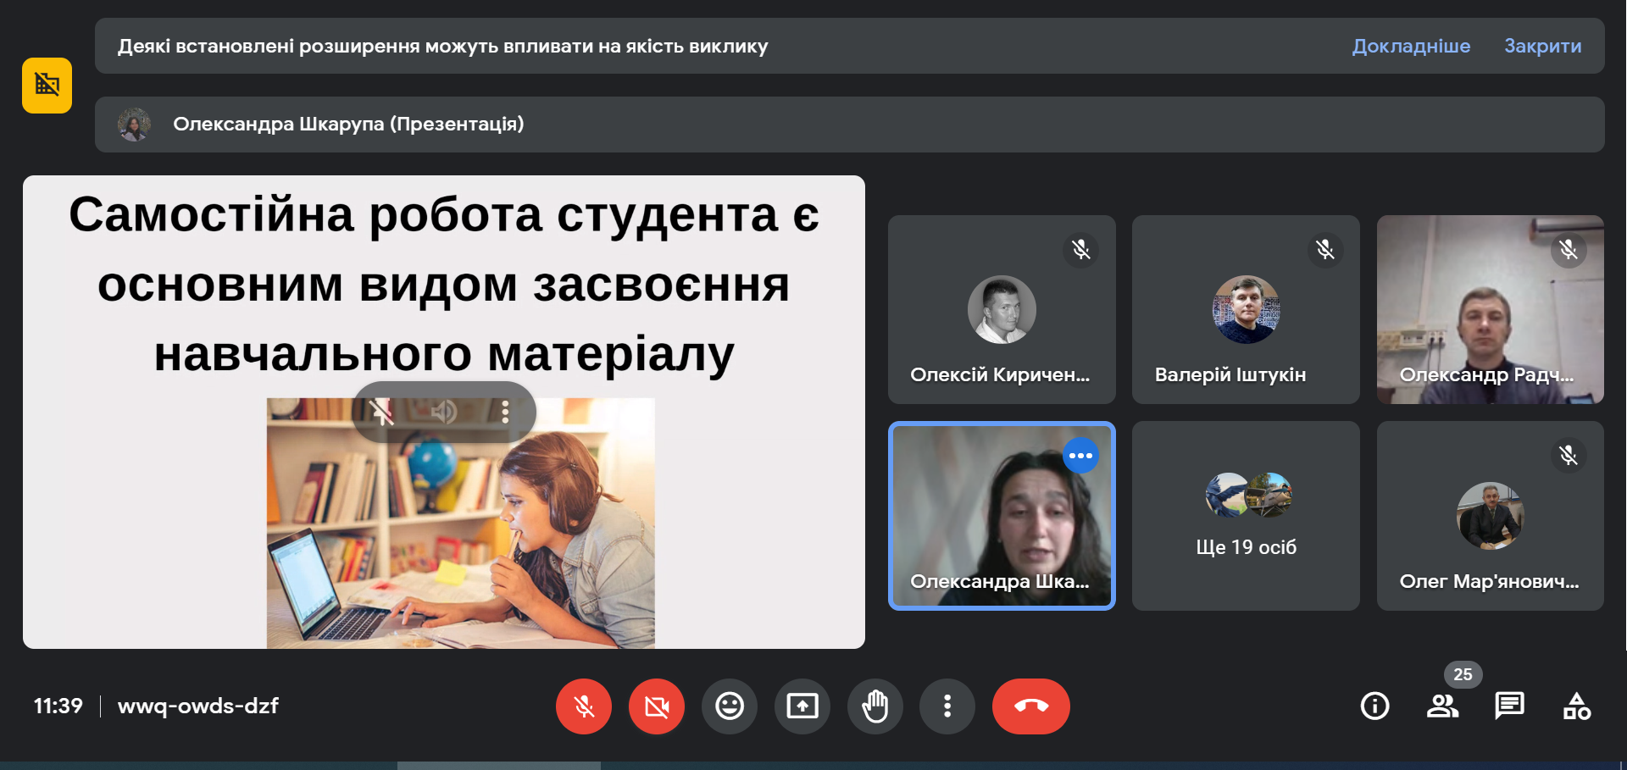The image size is (1627, 770).
Task: Show the participants list
Action: 1442,706
